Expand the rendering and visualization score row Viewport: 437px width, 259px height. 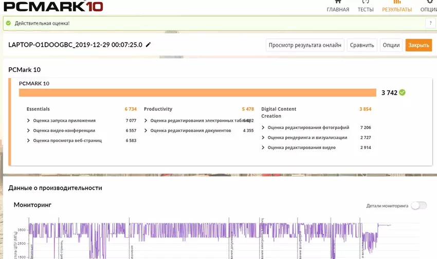point(263,138)
